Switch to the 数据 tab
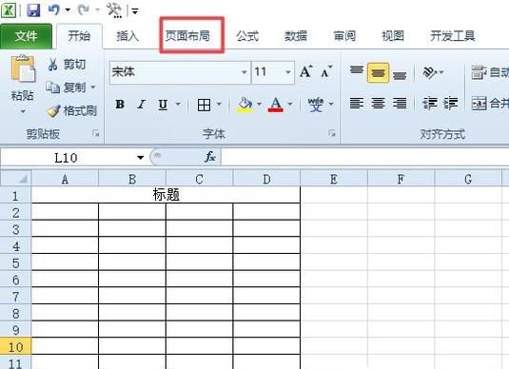Screen dimensions: 509x369 click(x=296, y=36)
